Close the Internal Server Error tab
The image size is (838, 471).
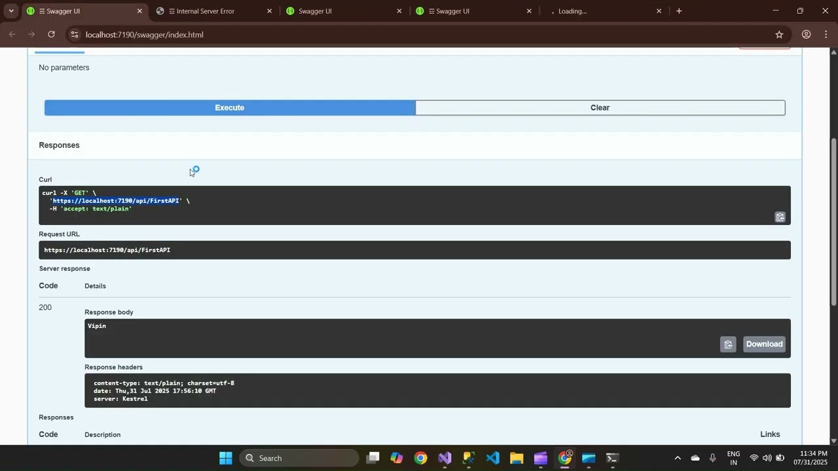coord(269,11)
